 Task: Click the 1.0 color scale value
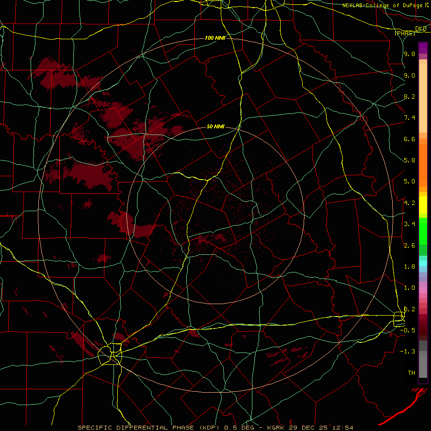tap(409, 288)
